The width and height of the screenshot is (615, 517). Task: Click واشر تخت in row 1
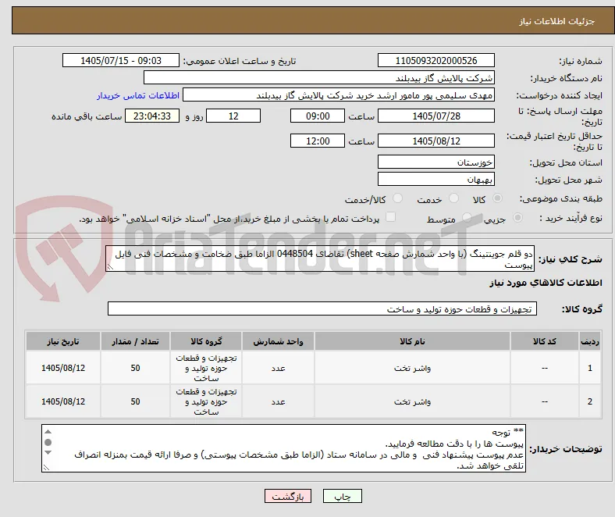coord(412,368)
